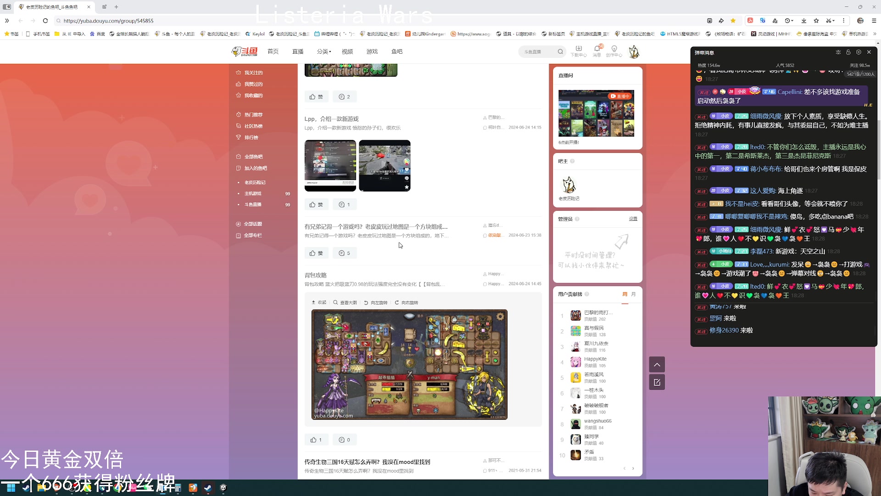Viewport: 881px width, 496px height.
Task: Open the 有兄弟记得一个游戏吗 post title
Action: click(376, 227)
